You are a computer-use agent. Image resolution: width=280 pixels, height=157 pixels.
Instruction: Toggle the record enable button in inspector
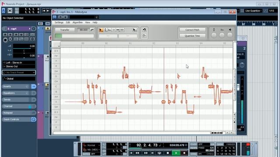5,40
